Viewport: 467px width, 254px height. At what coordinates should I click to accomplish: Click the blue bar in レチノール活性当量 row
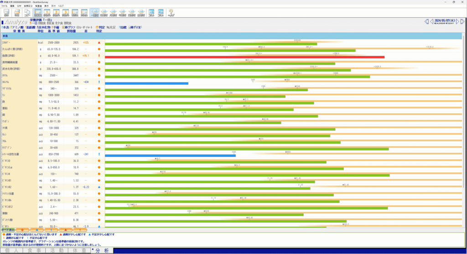(170, 156)
